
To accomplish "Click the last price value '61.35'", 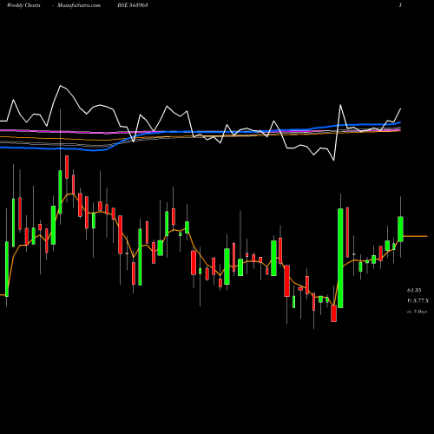I will [x=414, y=290].
